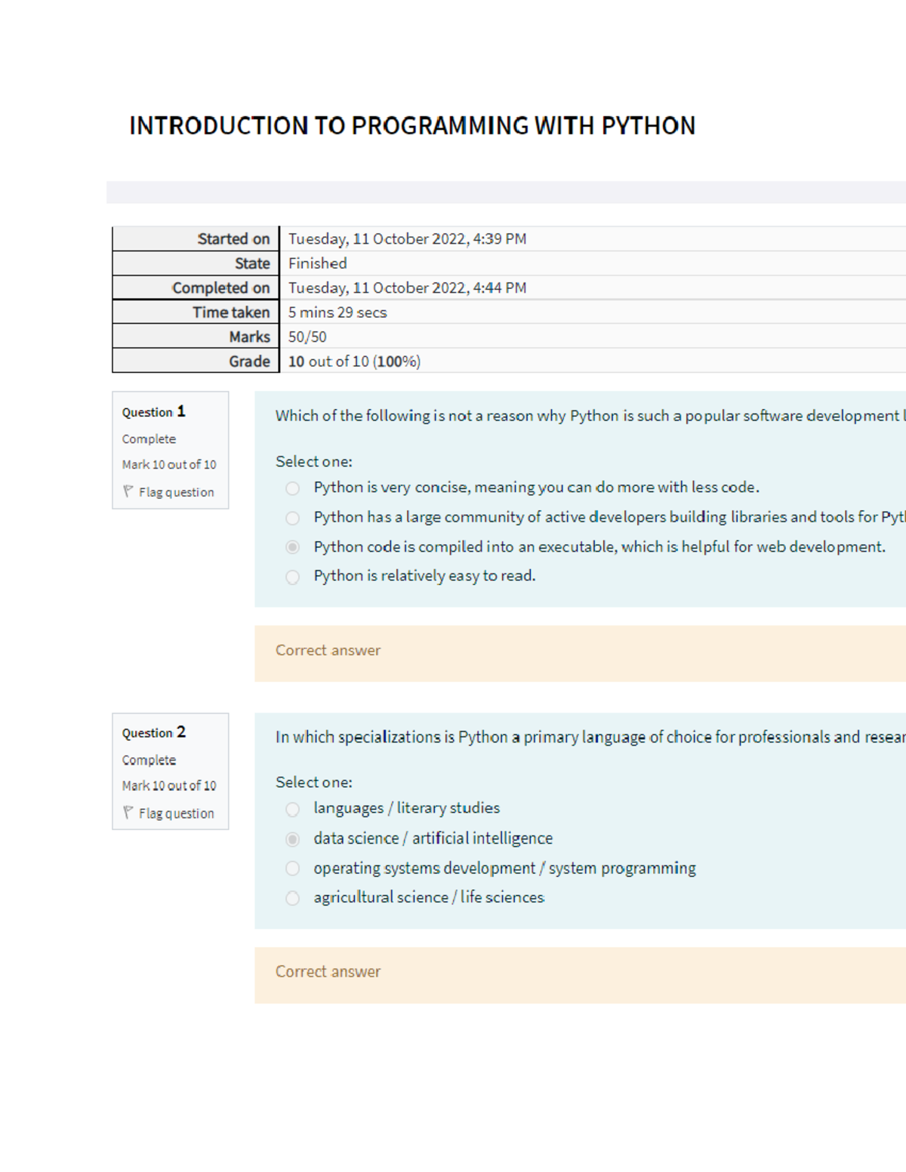
Task: Click 'Flag question' link text under Question 1
Action: (x=176, y=492)
